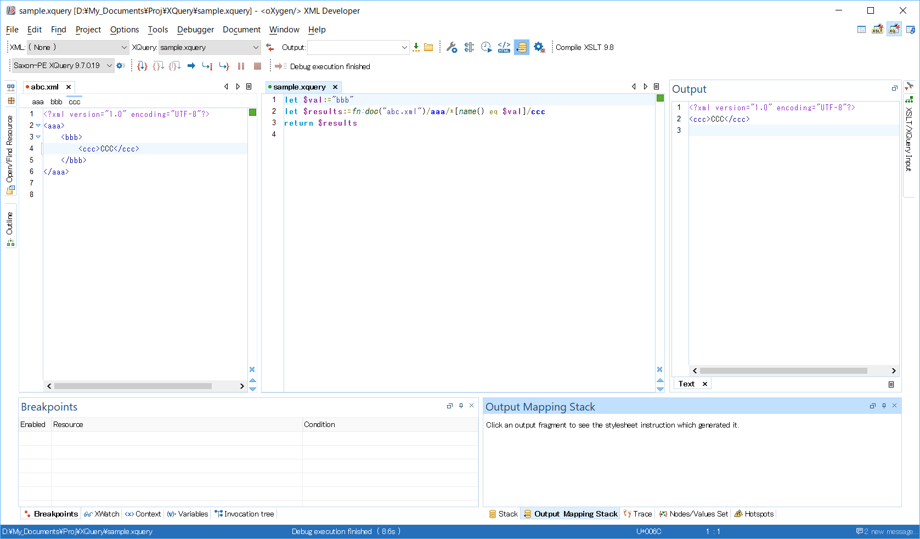Open debugger preferences gear icon

tap(539, 48)
